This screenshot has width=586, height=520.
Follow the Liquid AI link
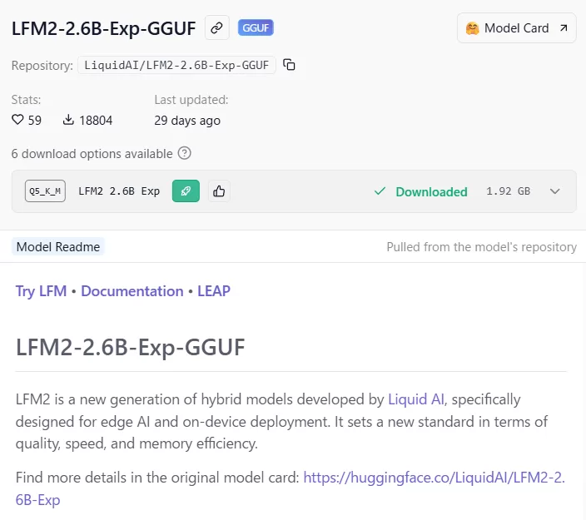(416, 399)
